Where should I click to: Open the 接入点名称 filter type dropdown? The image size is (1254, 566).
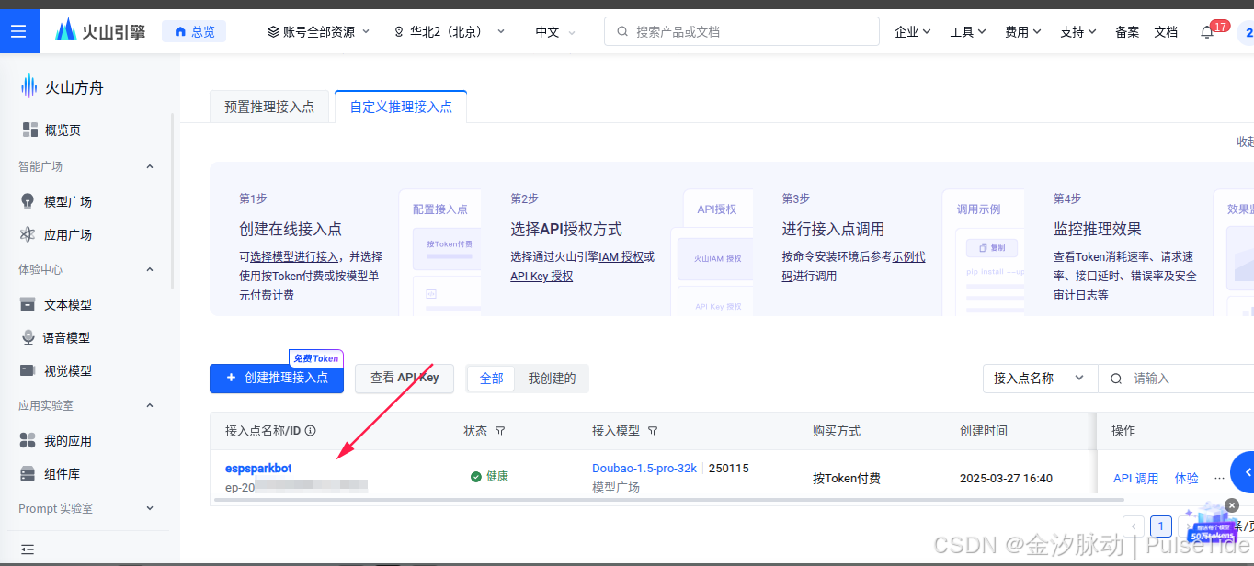1040,379
